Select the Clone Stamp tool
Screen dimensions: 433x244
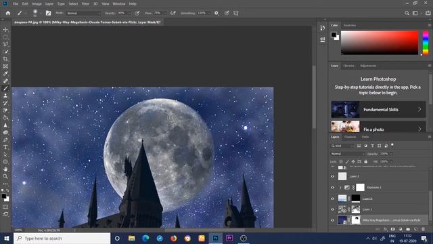(x=5, y=96)
